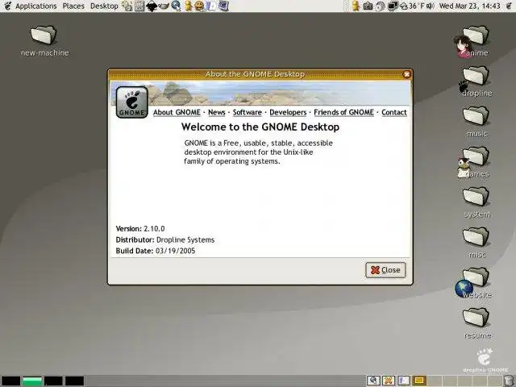This screenshot has width=516, height=387.
Task: Follow the Friends of GNOME link
Action: point(344,112)
